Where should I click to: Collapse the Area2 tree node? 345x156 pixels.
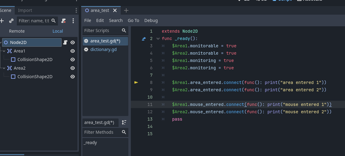(4, 68)
